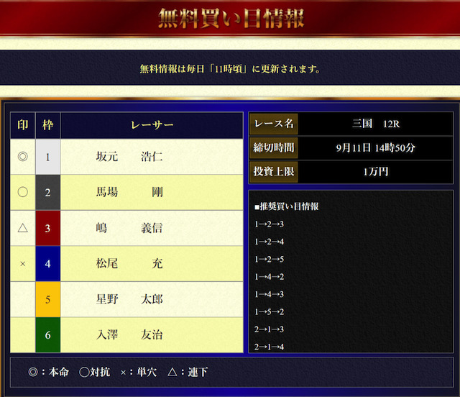Click the double circle mark for racer 1

pos(22,157)
